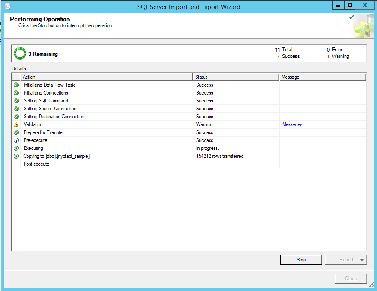Click the disabled Report button
This screenshot has height=291, width=377.
(x=346, y=260)
